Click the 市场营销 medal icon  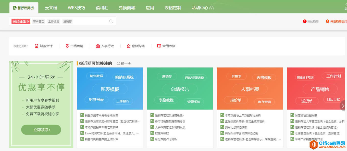67,46
